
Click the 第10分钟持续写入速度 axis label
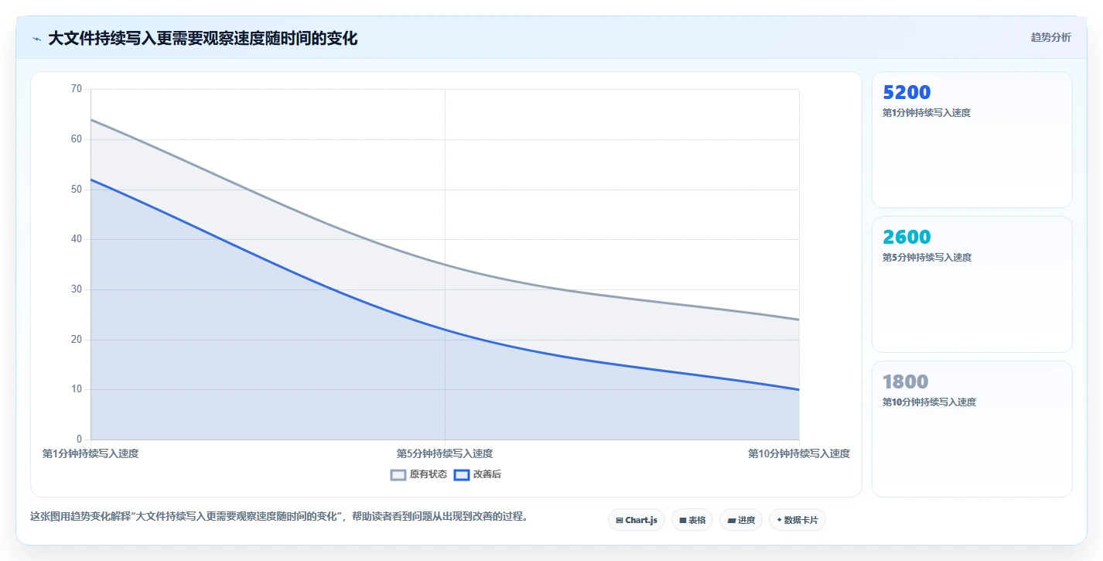799,453
